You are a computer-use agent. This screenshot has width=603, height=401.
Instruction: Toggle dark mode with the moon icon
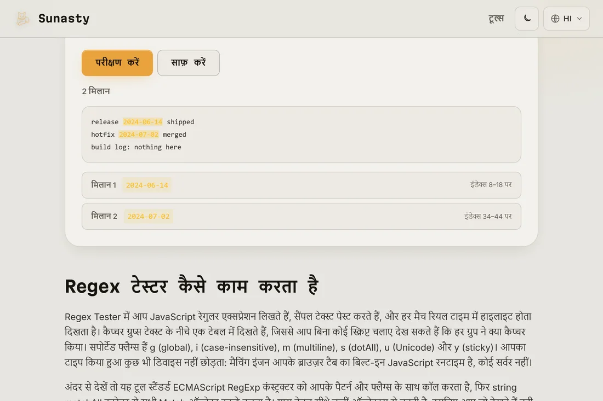[x=527, y=19]
